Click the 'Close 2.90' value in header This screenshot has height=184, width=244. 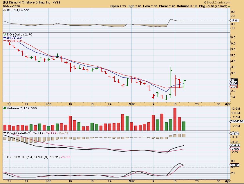pyautogui.click(x=167, y=6)
